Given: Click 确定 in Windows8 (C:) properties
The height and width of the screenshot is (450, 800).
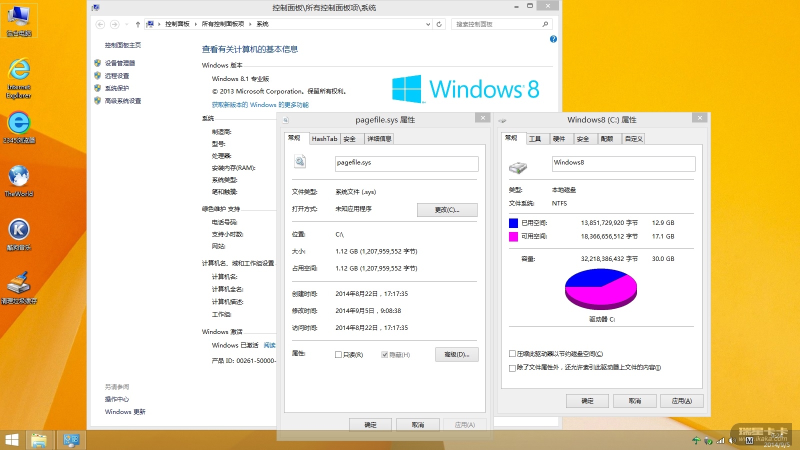Looking at the screenshot, I should 587,401.
